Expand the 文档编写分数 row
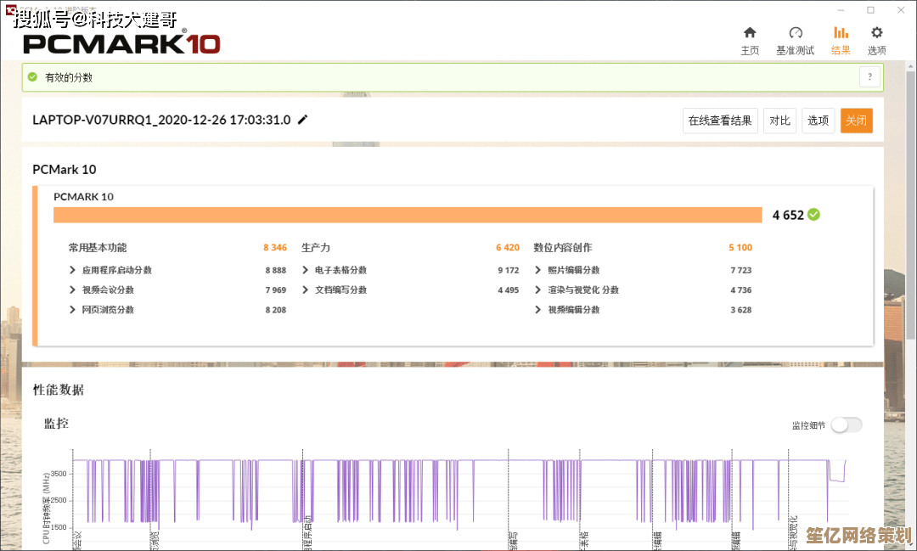This screenshot has width=917, height=551. tap(306, 290)
